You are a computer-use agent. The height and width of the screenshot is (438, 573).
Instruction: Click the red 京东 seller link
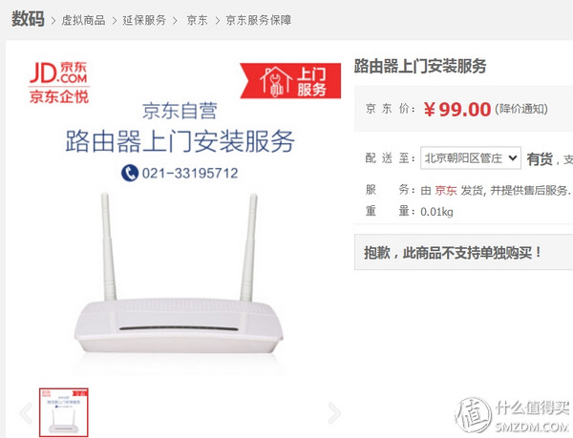[x=446, y=190]
